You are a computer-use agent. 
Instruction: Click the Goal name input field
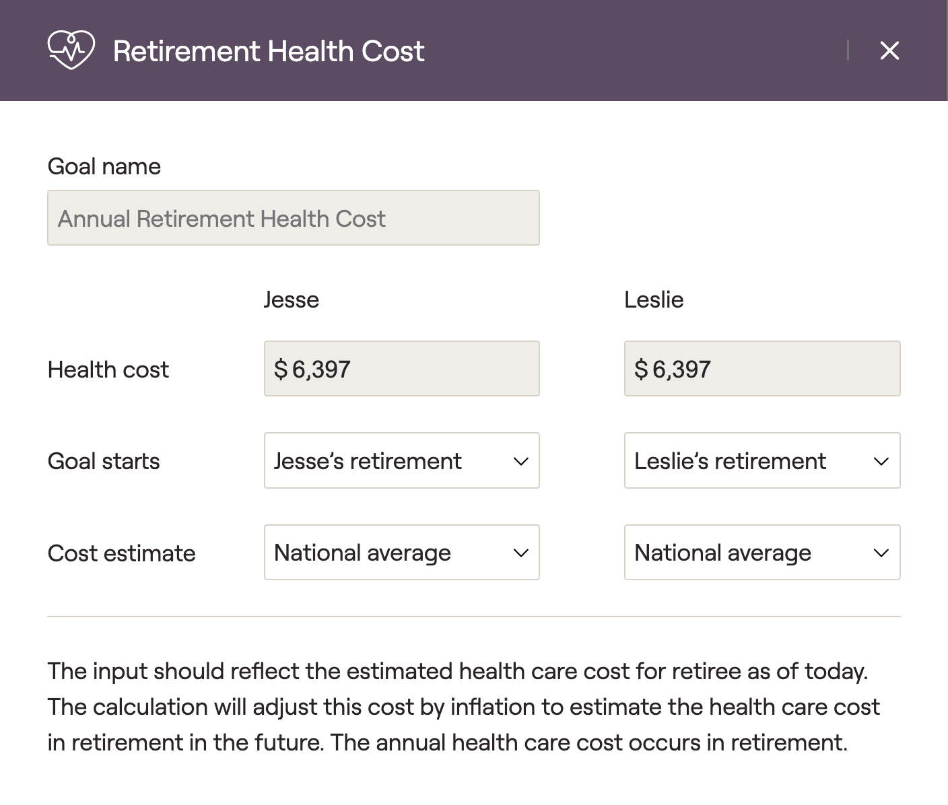[x=293, y=218]
